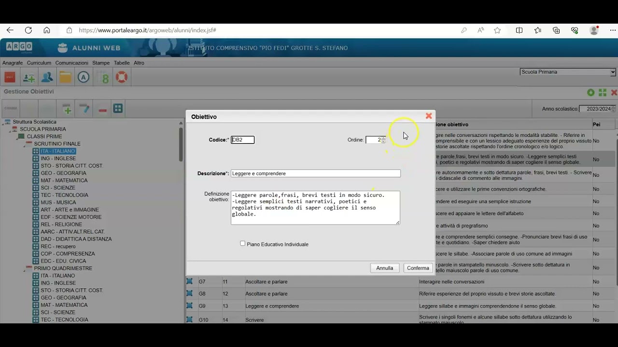Viewport: 618px width, 347px height.
Task: Click the read aloud icon in the address bar
Action: [x=480, y=30]
